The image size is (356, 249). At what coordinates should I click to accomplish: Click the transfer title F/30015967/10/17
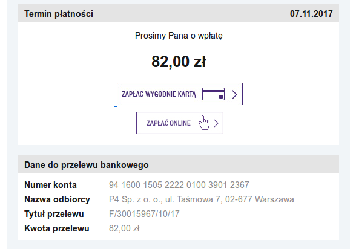click(144, 214)
